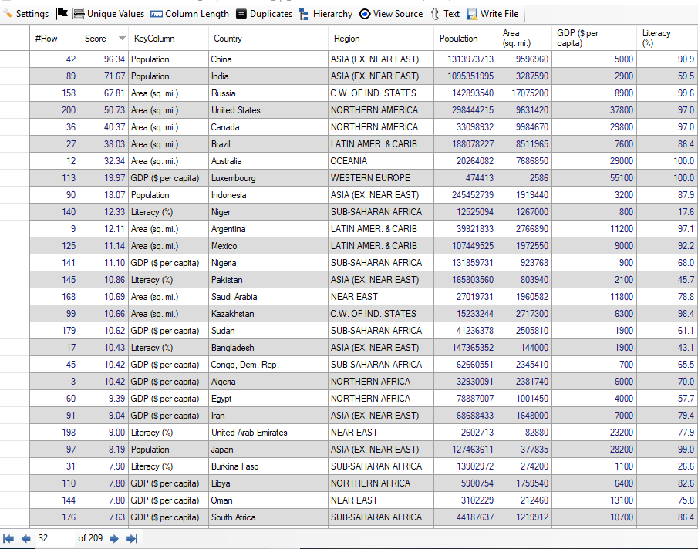
Task: Run the Unique Values analysis
Action: [x=108, y=13]
